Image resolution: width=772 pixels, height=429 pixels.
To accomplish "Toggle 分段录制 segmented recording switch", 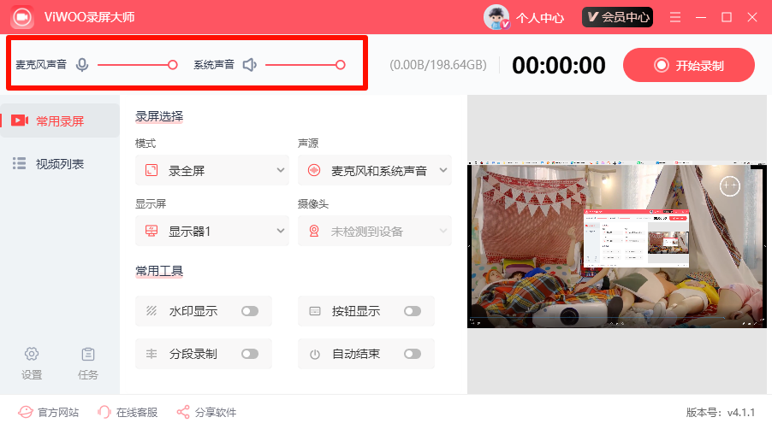I will coord(250,354).
